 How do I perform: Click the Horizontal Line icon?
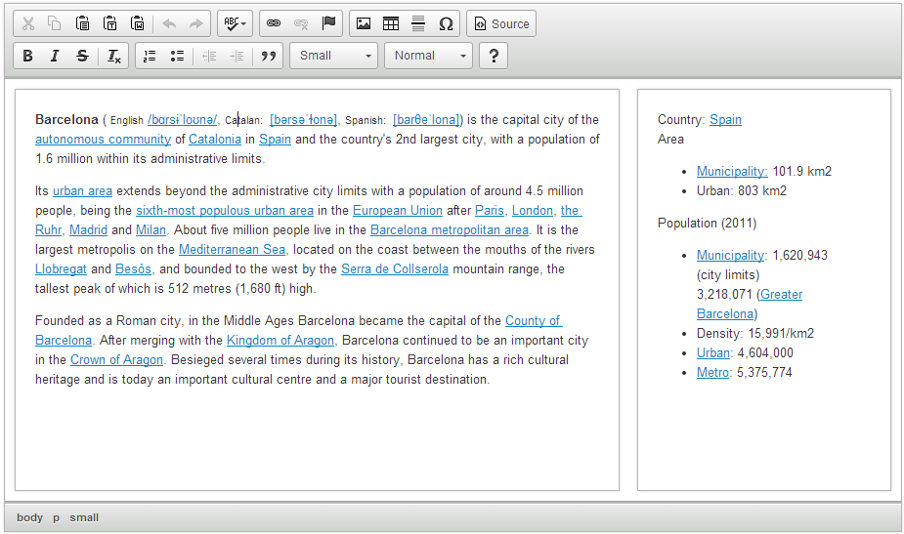tap(418, 23)
